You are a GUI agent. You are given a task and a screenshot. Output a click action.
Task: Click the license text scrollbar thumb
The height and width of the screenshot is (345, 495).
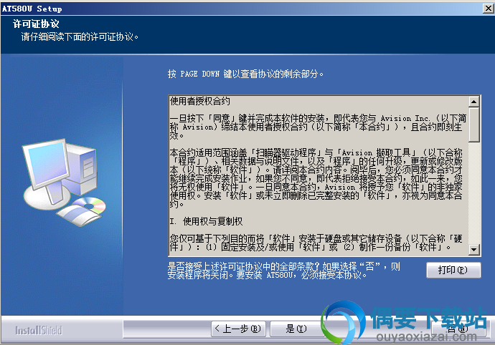[x=474, y=125]
